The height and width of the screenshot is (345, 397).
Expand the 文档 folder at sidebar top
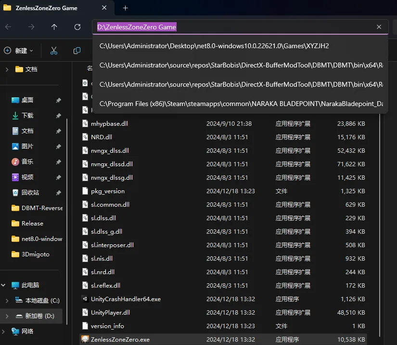[x=7, y=69]
